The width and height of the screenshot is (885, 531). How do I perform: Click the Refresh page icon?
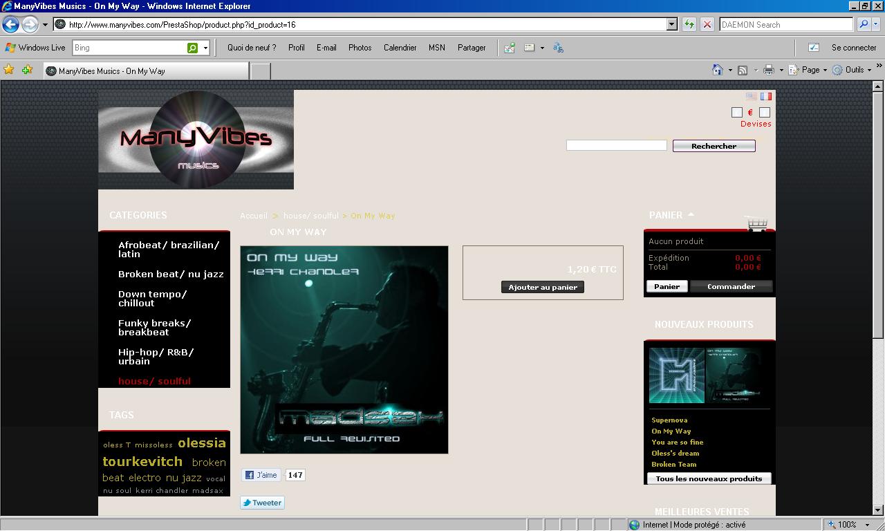pyautogui.click(x=689, y=24)
